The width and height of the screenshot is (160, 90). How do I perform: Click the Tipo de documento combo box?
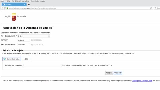pyautogui.click(x=34, y=36)
